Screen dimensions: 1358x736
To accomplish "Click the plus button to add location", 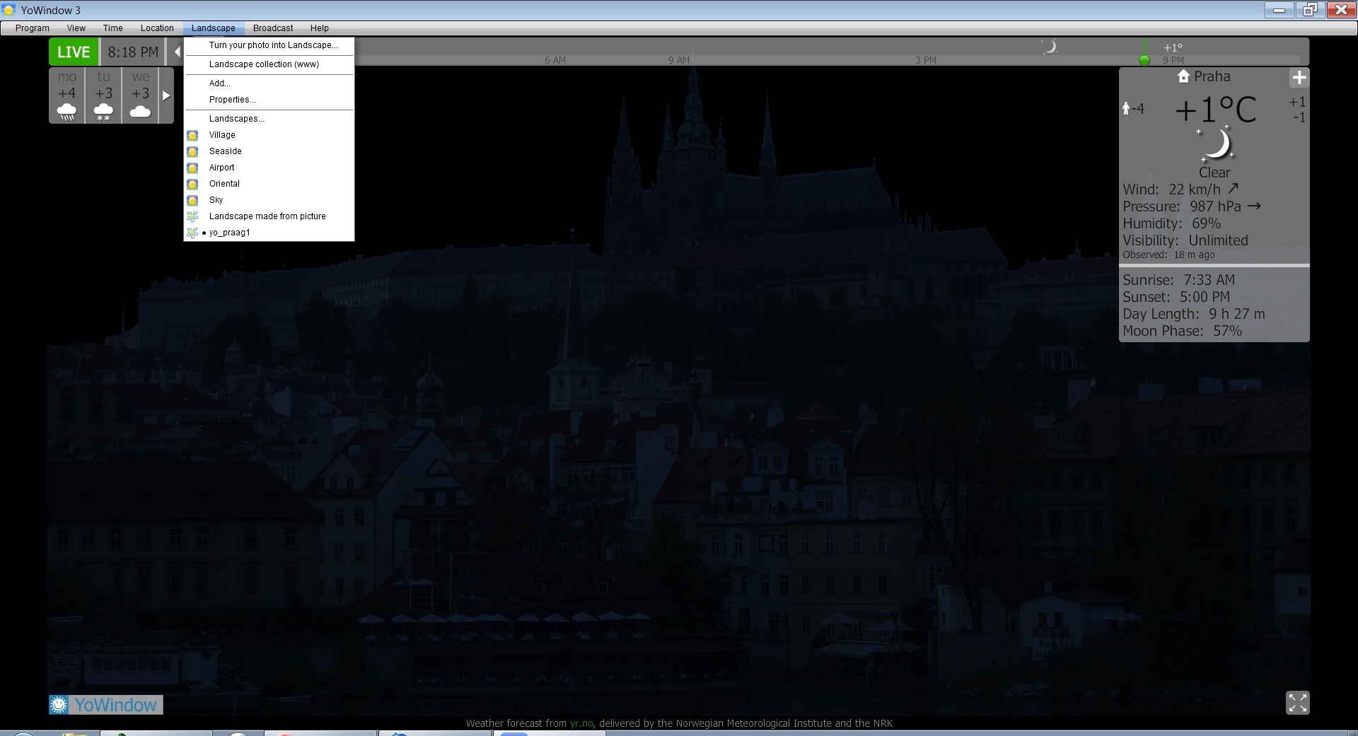I will pyautogui.click(x=1299, y=78).
